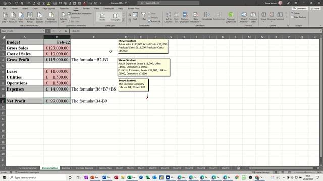Toggle the Filter button

[143, 16]
